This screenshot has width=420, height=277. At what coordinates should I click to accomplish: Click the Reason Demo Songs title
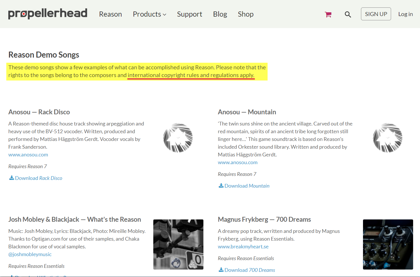click(x=44, y=55)
